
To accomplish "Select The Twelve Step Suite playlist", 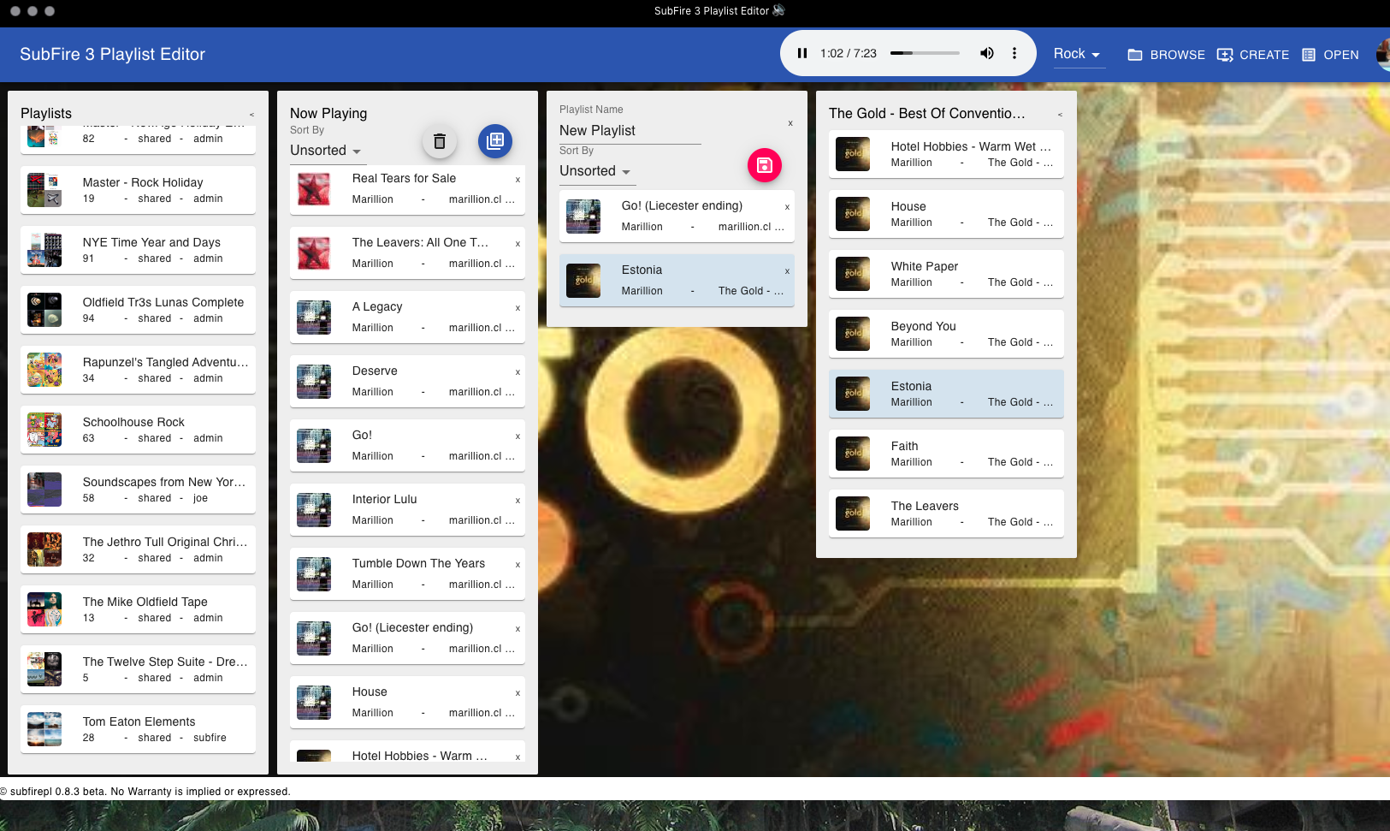I will (x=138, y=669).
